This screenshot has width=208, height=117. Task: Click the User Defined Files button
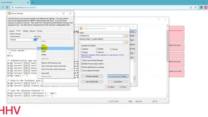click(x=92, y=82)
